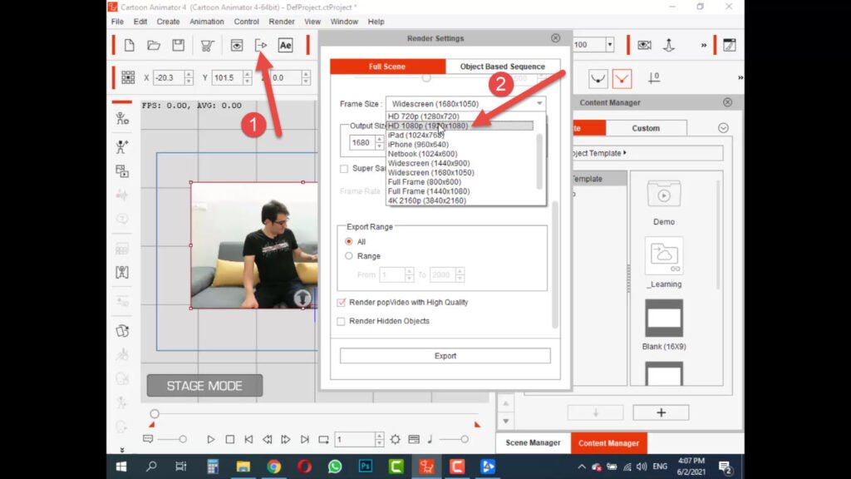Open a project with the folder icon
This screenshot has width=851, height=479.
[154, 45]
